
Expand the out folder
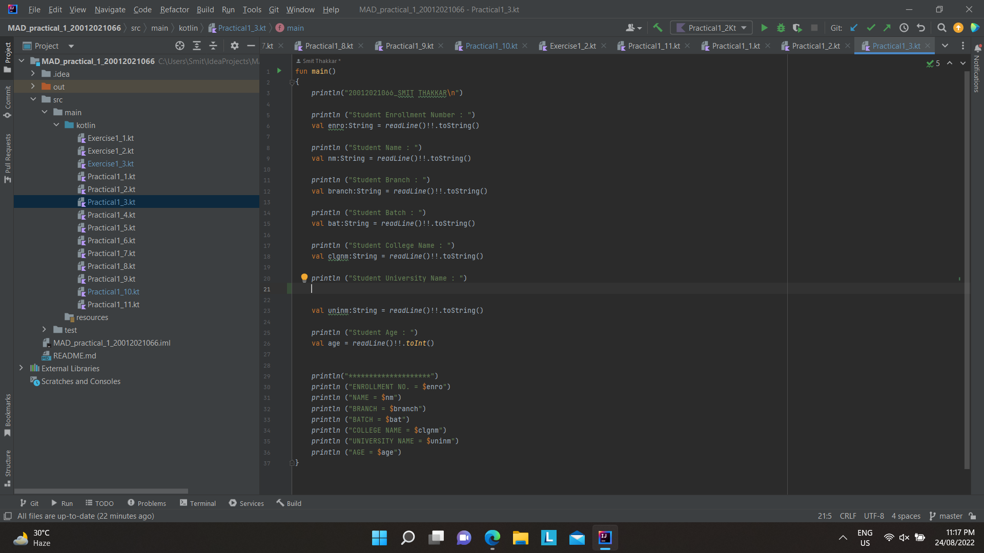tap(33, 87)
